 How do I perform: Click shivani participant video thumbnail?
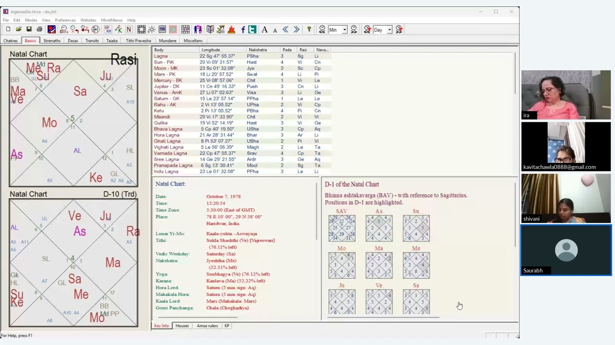pyautogui.click(x=566, y=198)
